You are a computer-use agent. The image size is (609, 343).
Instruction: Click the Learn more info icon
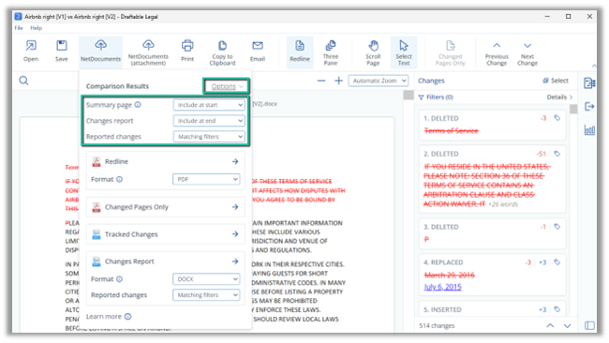tap(128, 317)
